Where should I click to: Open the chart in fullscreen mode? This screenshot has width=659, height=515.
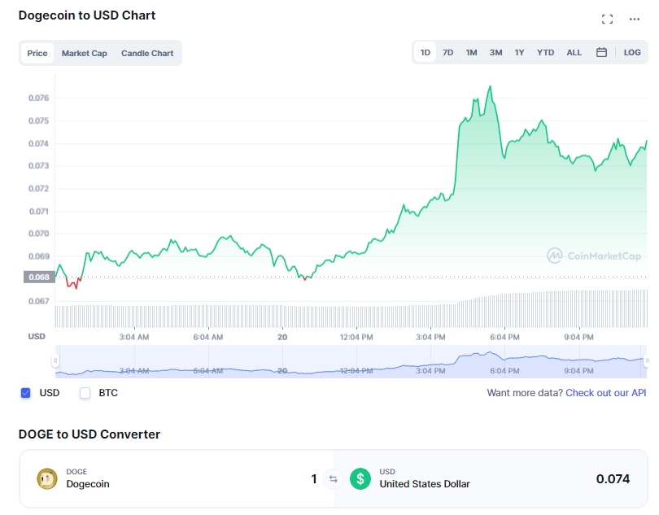pos(607,19)
